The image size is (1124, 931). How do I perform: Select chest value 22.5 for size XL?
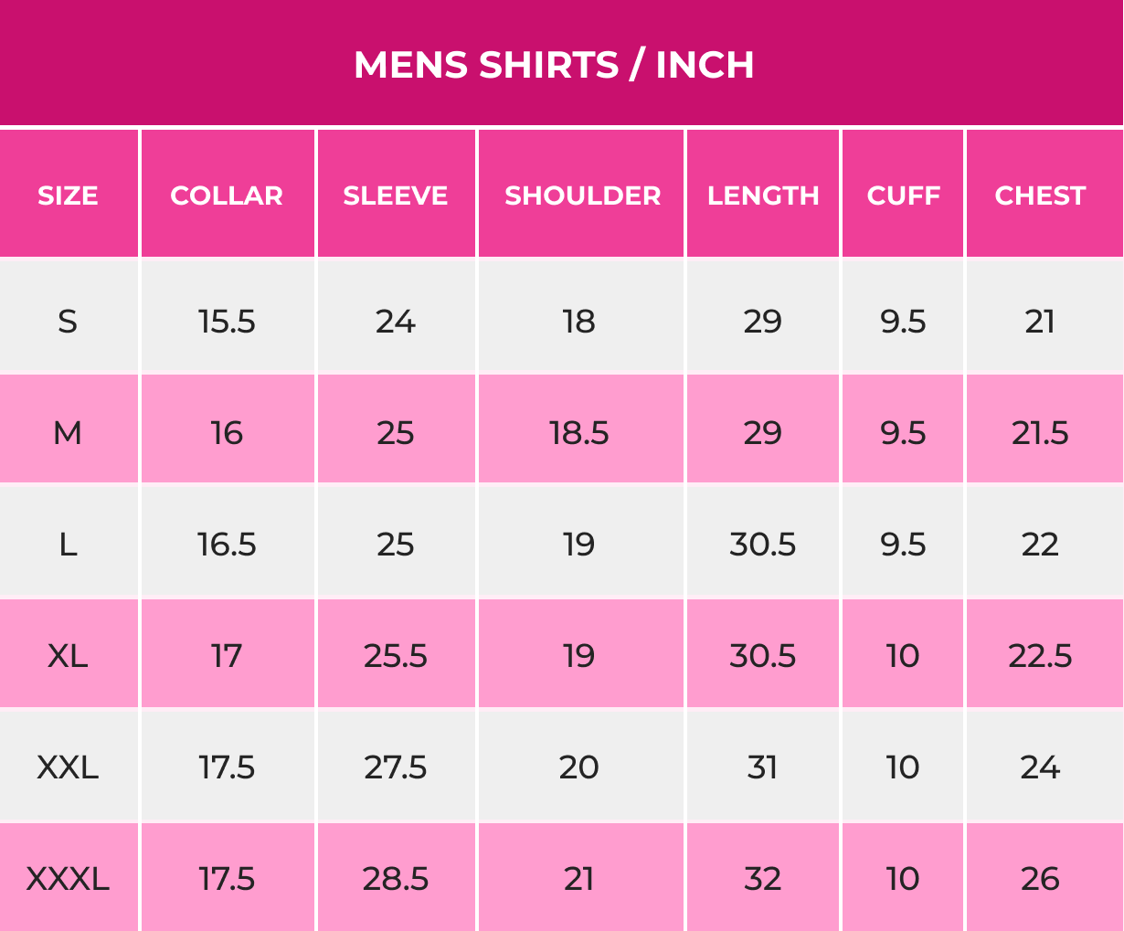tap(1040, 656)
